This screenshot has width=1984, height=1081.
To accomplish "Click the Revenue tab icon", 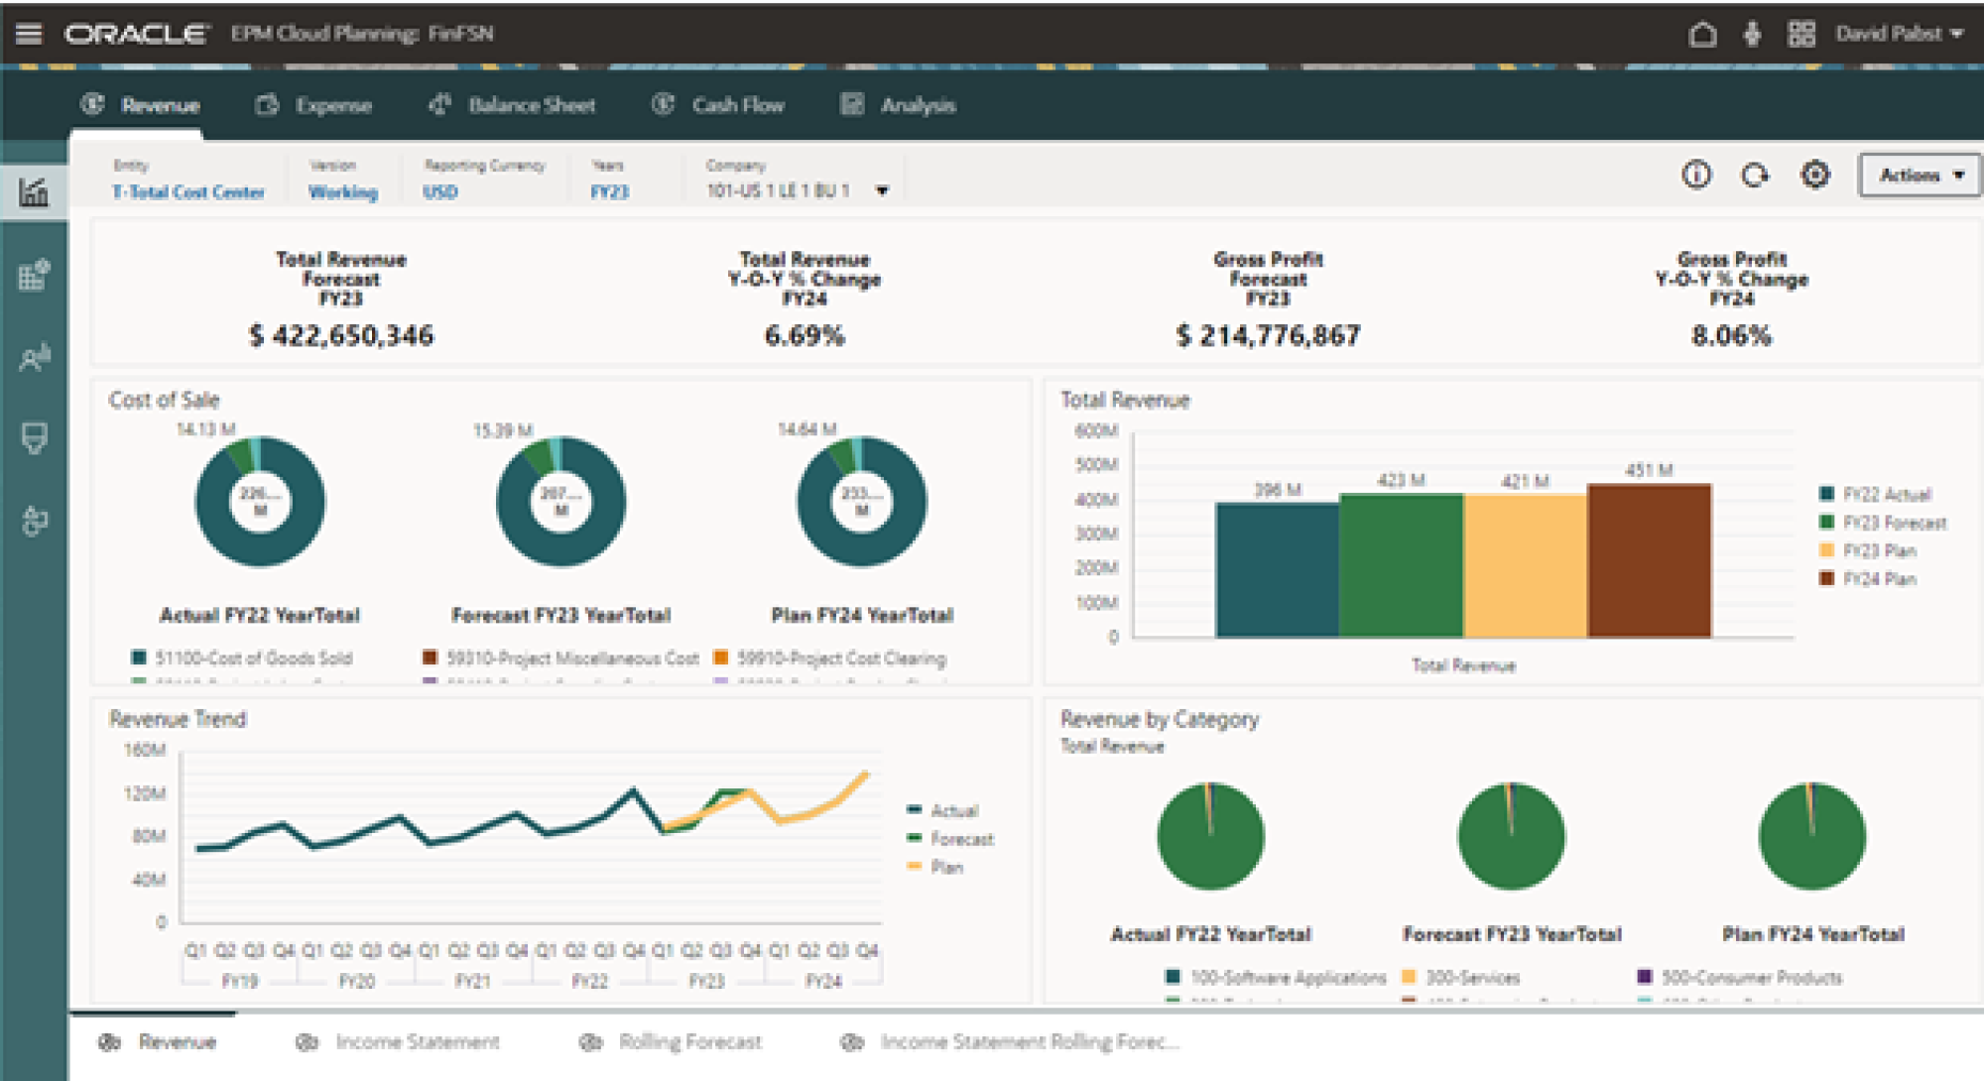I will (92, 104).
